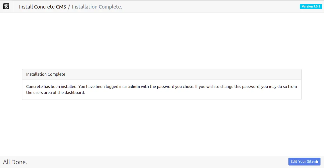Click the words 'change this password'
The width and height of the screenshot is (324, 168).
pos(239,87)
